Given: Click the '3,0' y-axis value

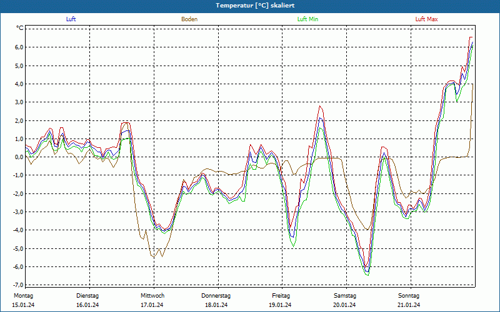Looking at the screenshot, I should coord(19,102).
